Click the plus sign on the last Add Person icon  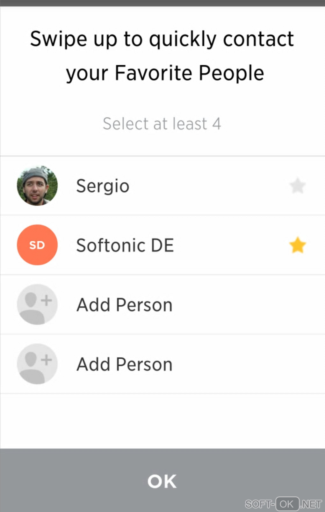tap(47, 360)
